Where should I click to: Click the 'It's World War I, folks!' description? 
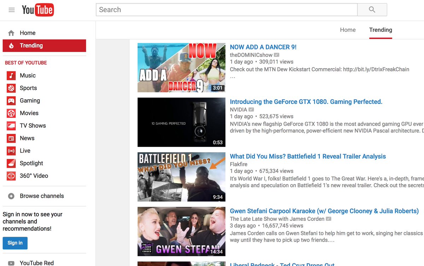point(327,182)
